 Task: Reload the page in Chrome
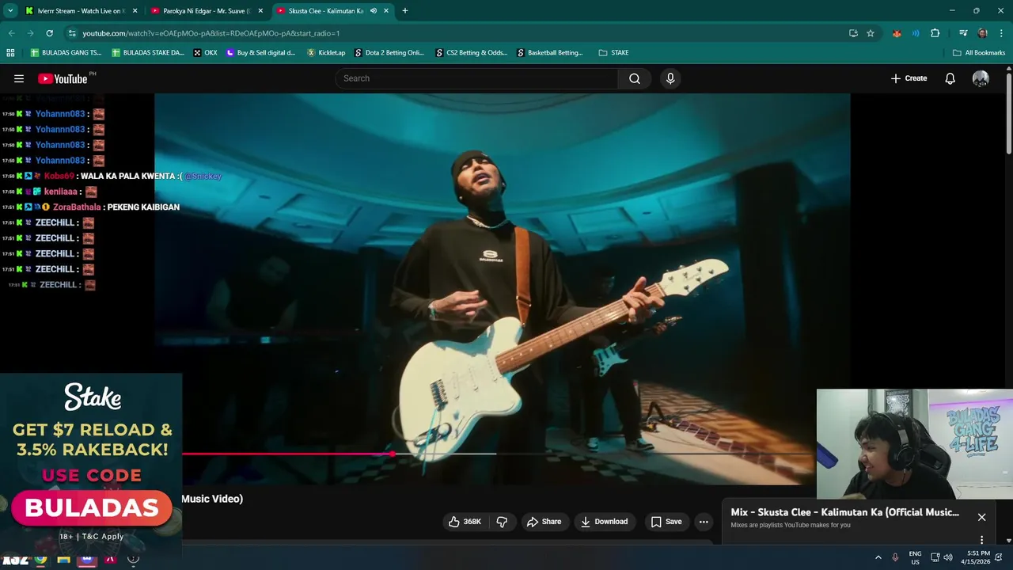tap(49, 33)
